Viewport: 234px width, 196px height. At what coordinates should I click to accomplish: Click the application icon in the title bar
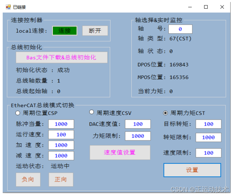pyautogui.click(x=8, y=7)
